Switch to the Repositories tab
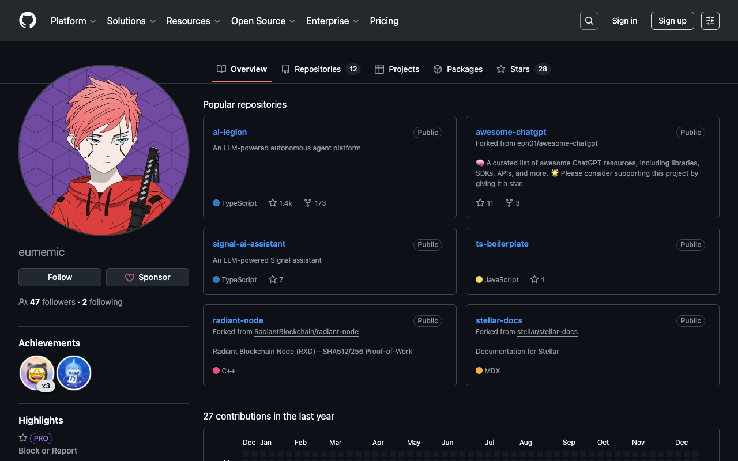 (x=320, y=69)
